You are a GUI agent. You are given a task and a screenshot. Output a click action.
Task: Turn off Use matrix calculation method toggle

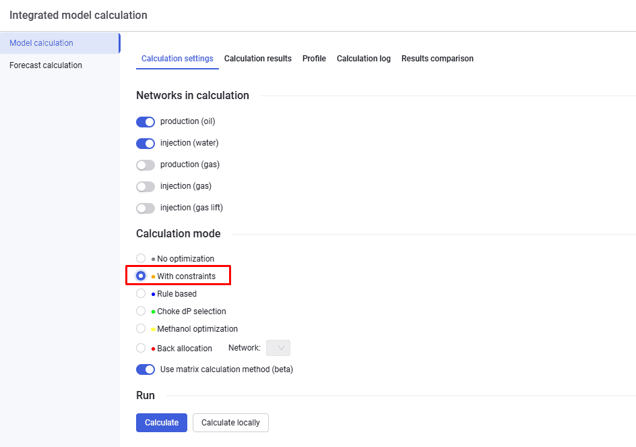point(146,369)
